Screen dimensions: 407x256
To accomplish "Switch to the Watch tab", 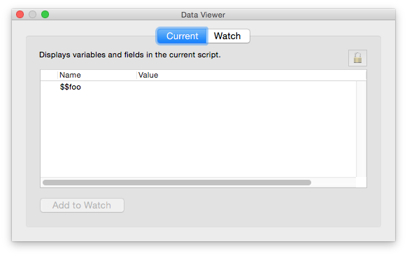I will pos(229,36).
